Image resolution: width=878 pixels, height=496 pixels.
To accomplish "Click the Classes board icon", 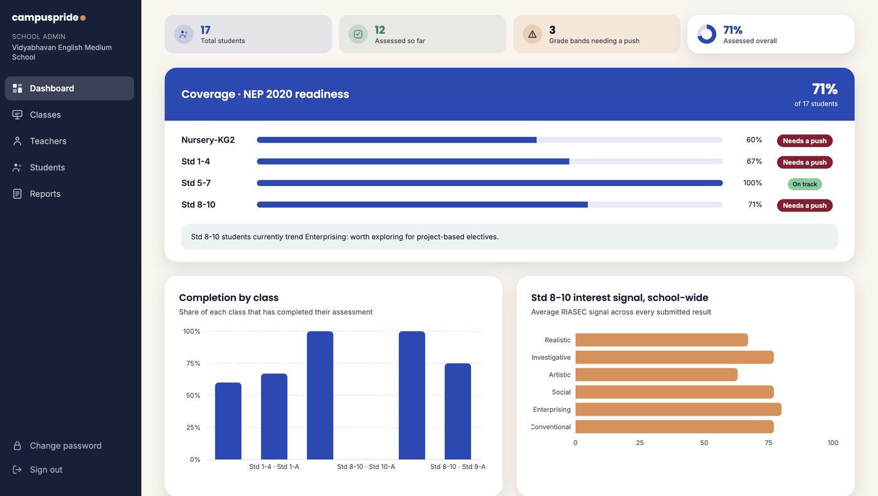I will point(18,115).
